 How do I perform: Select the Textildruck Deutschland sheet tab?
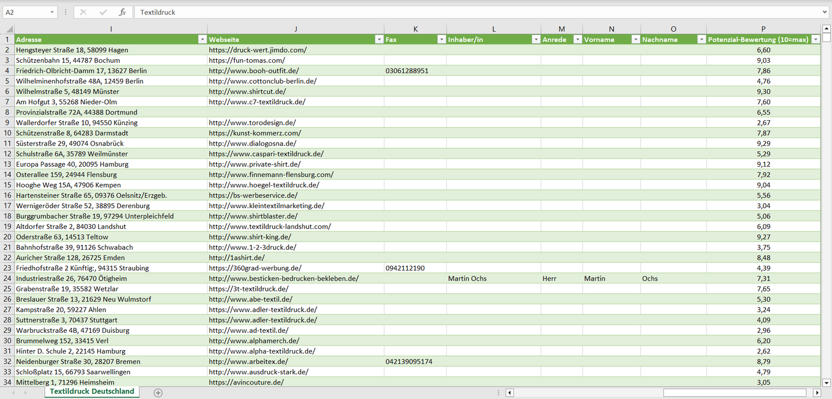92,392
